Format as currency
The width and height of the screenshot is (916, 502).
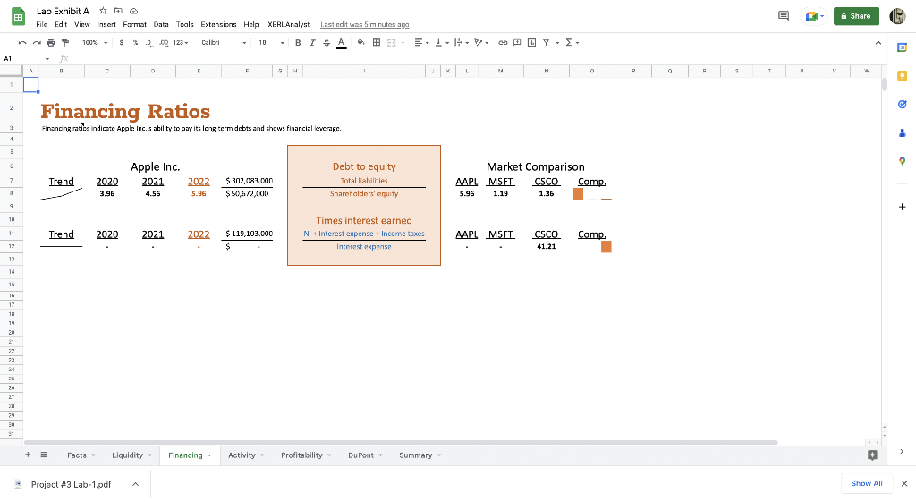pyautogui.click(x=122, y=43)
